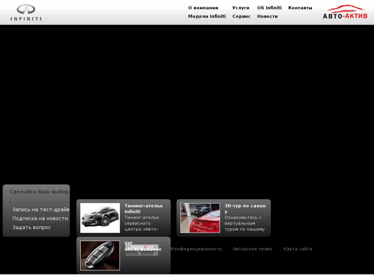Open the bigmir.net counter badge
The image size is (374, 280).
pos(142,250)
